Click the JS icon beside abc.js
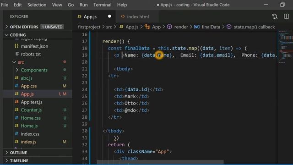 coord(16,77)
